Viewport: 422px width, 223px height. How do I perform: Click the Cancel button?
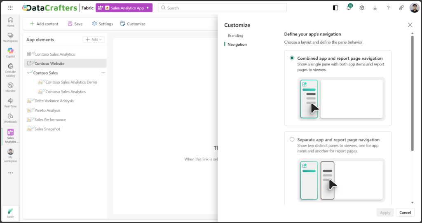point(405,213)
